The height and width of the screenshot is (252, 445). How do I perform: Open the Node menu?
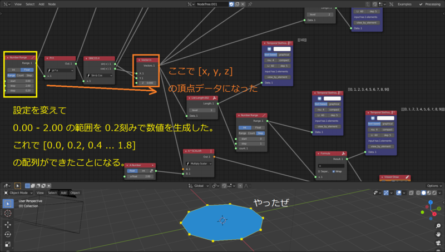[52, 4]
